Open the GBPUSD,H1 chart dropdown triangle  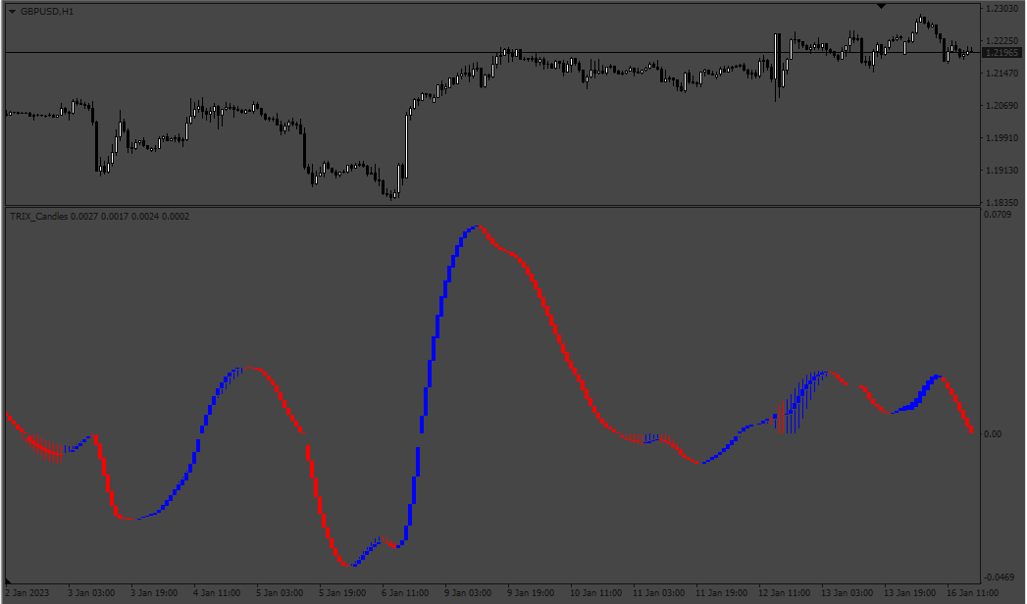click(12, 12)
